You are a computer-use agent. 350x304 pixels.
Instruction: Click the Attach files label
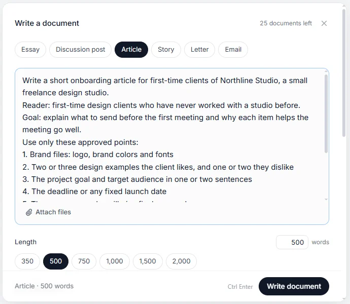[53, 212]
